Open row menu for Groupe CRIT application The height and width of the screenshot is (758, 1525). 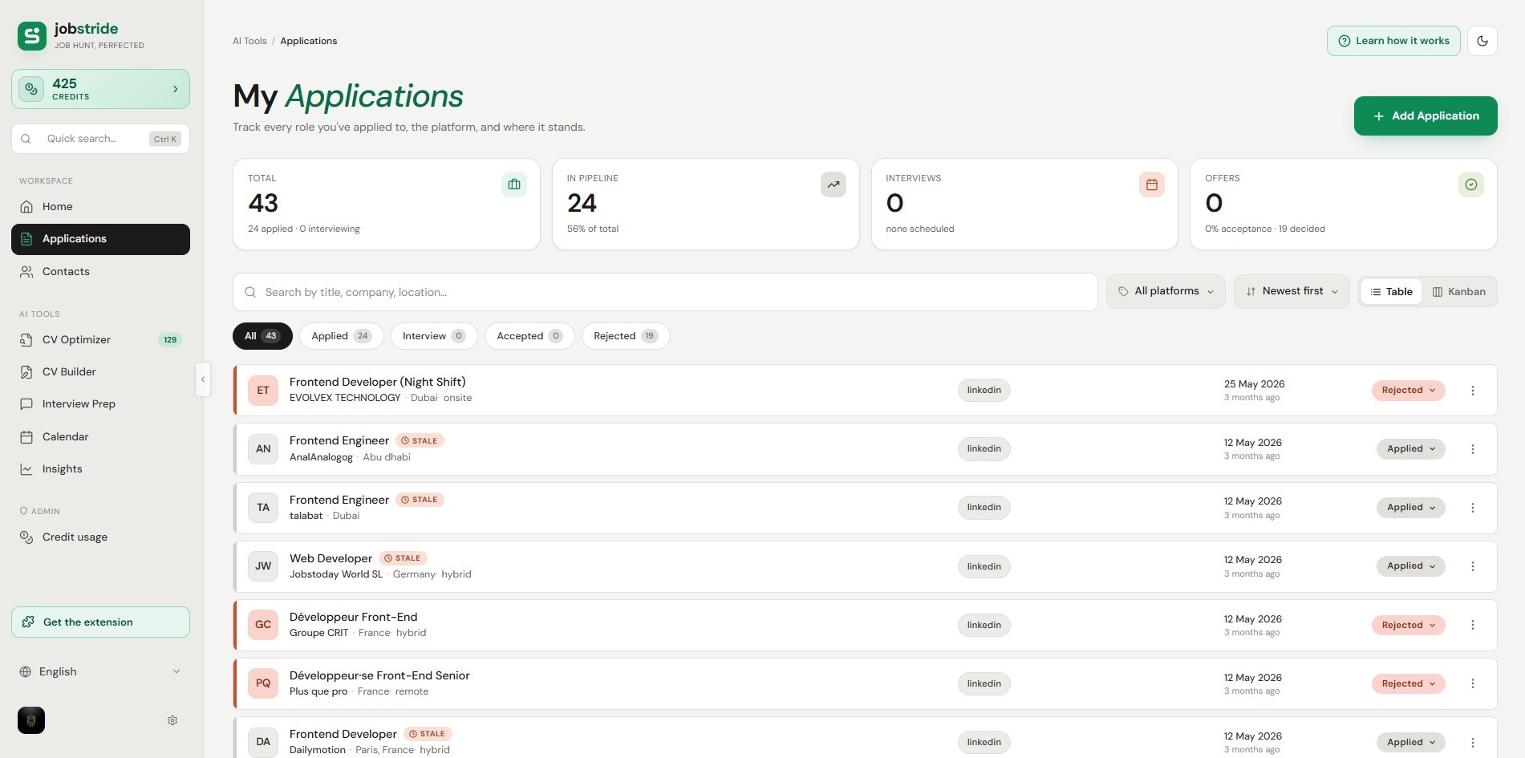coord(1473,625)
